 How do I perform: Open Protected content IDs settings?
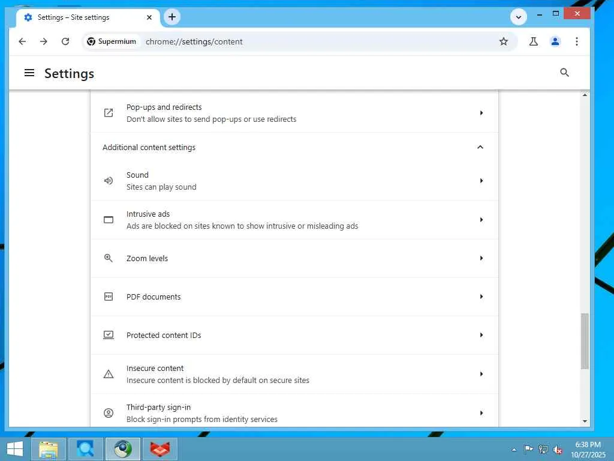coord(294,335)
